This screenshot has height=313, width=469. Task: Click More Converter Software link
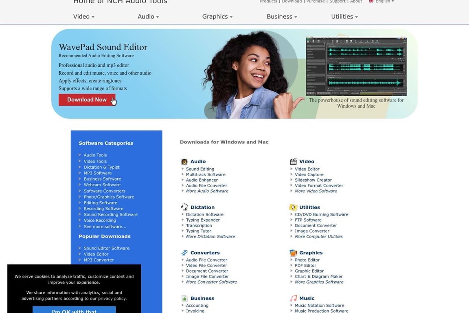click(x=211, y=282)
